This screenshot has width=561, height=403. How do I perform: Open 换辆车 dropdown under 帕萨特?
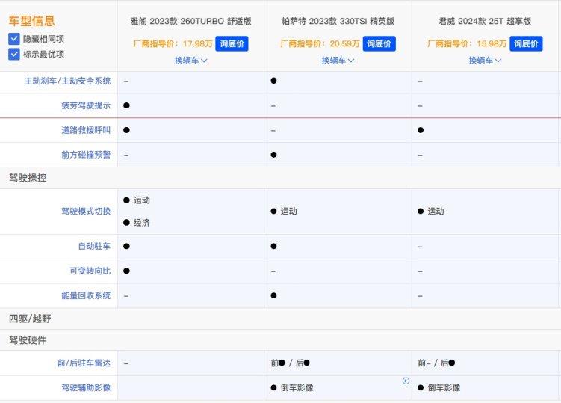pyautogui.click(x=338, y=61)
